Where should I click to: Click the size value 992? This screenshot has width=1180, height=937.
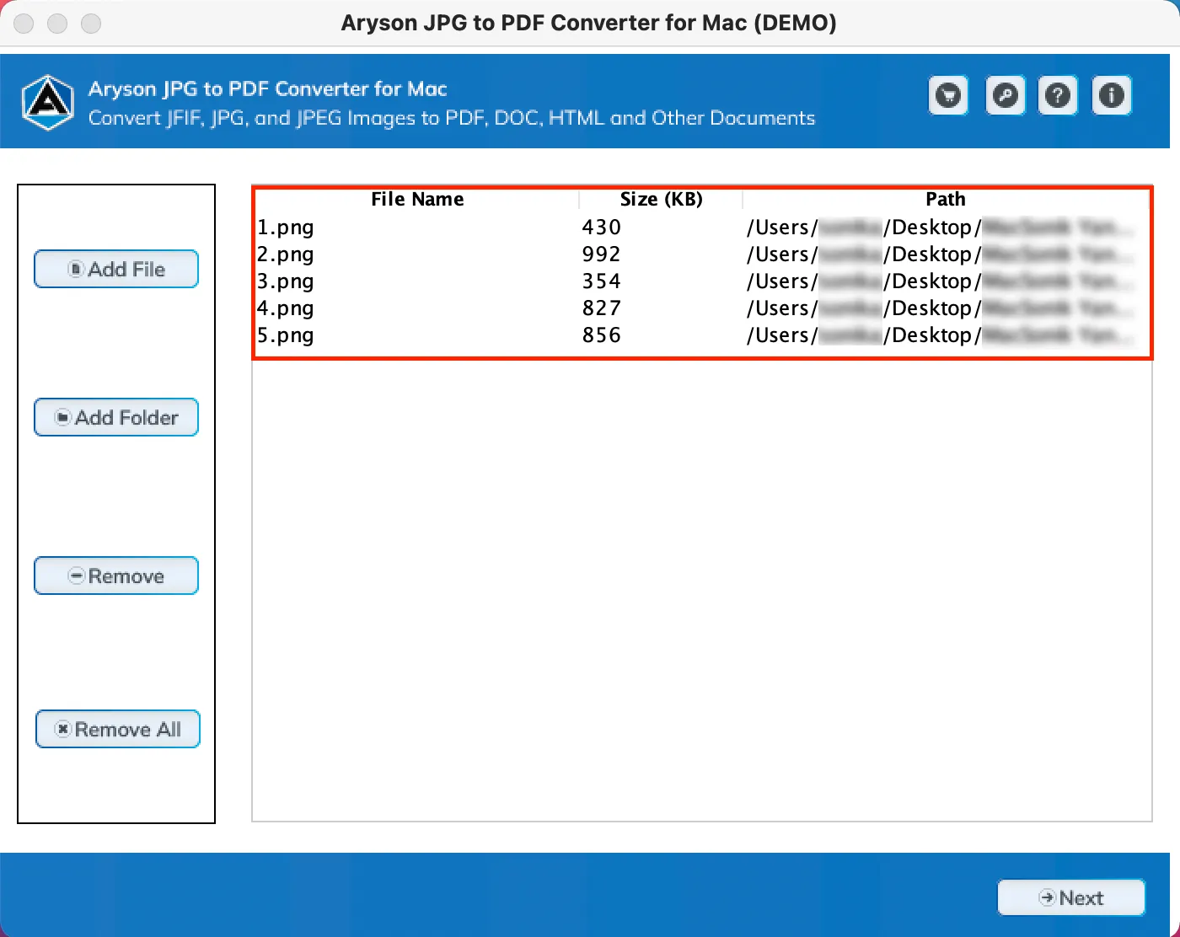pyautogui.click(x=602, y=254)
